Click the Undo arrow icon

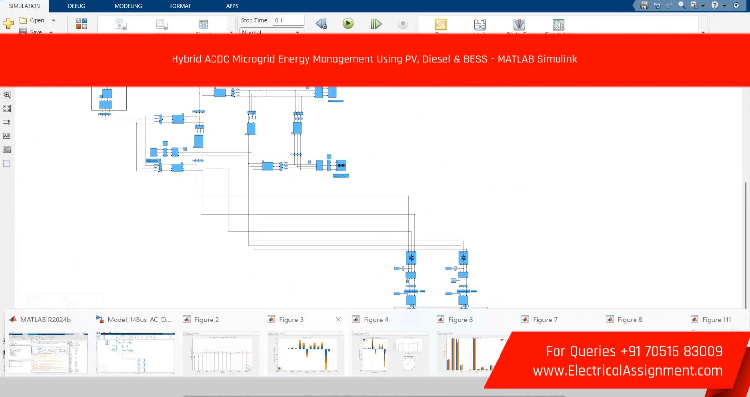[x=657, y=5]
